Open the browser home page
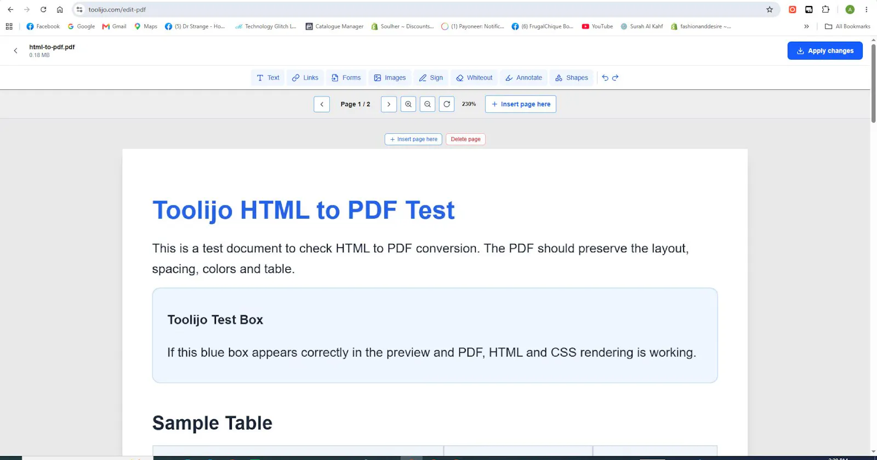The height and width of the screenshot is (460, 877). pos(60,9)
